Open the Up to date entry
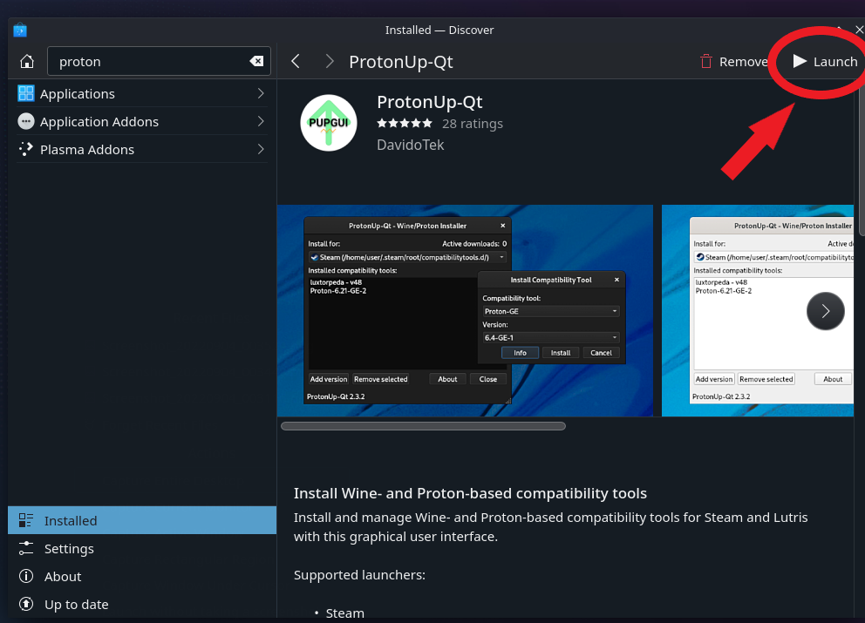 tap(142, 604)
